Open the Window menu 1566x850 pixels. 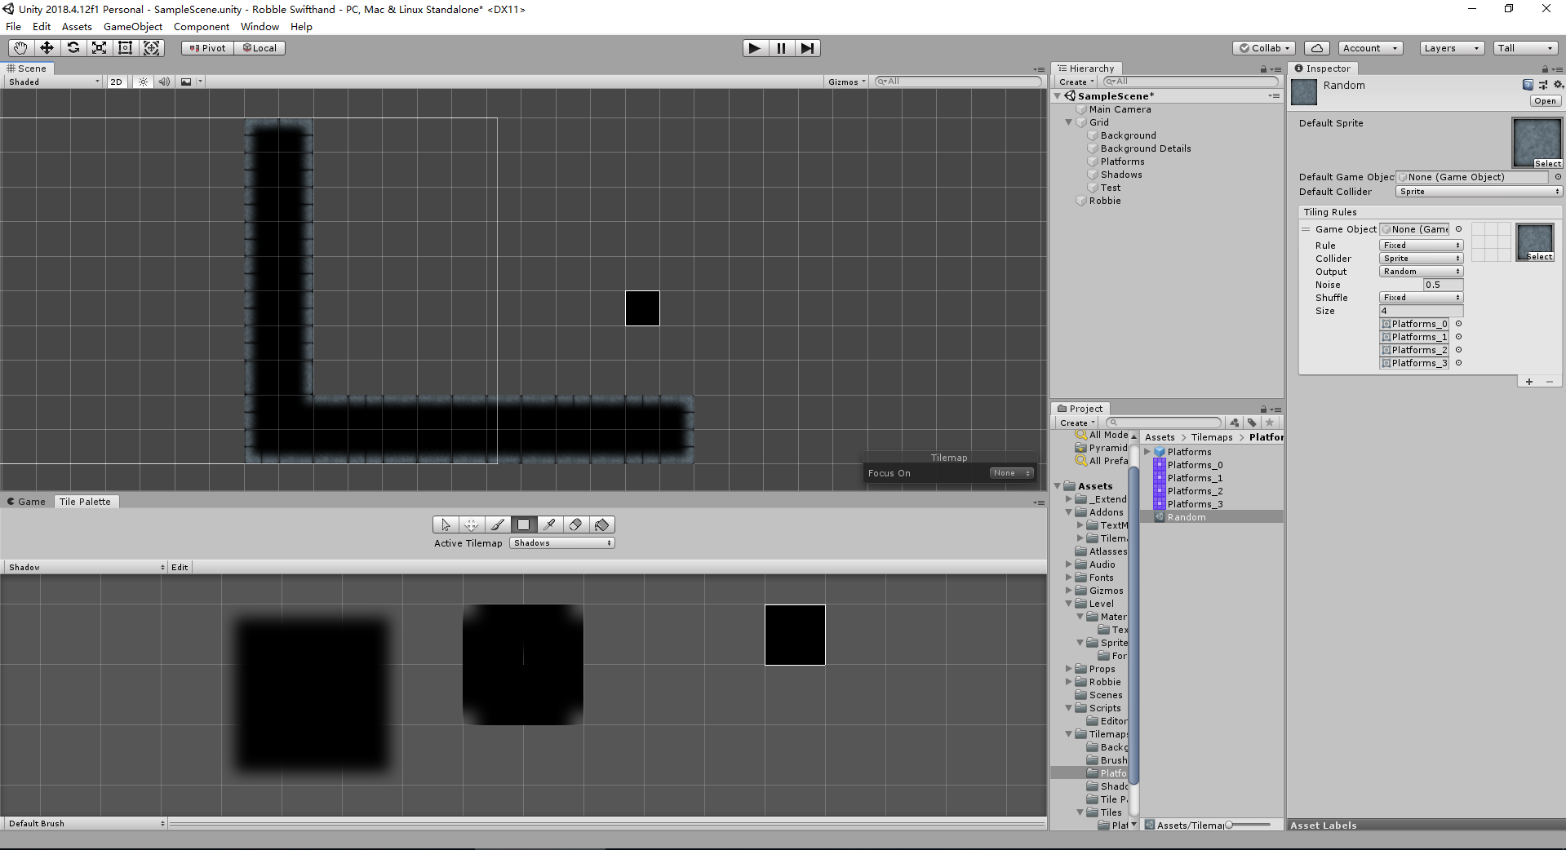260,26
